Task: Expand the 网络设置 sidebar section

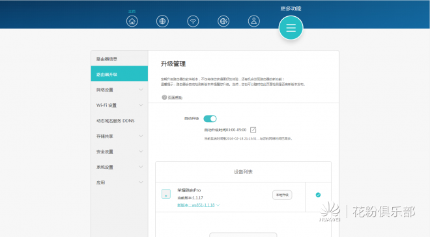Action: (x=119, y=90)
